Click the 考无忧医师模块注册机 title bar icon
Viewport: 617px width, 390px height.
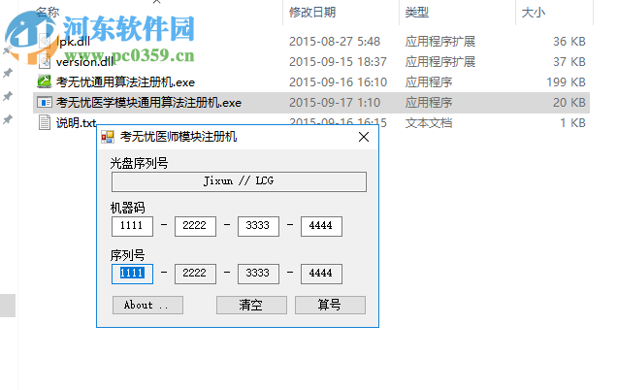click(108, 137)
